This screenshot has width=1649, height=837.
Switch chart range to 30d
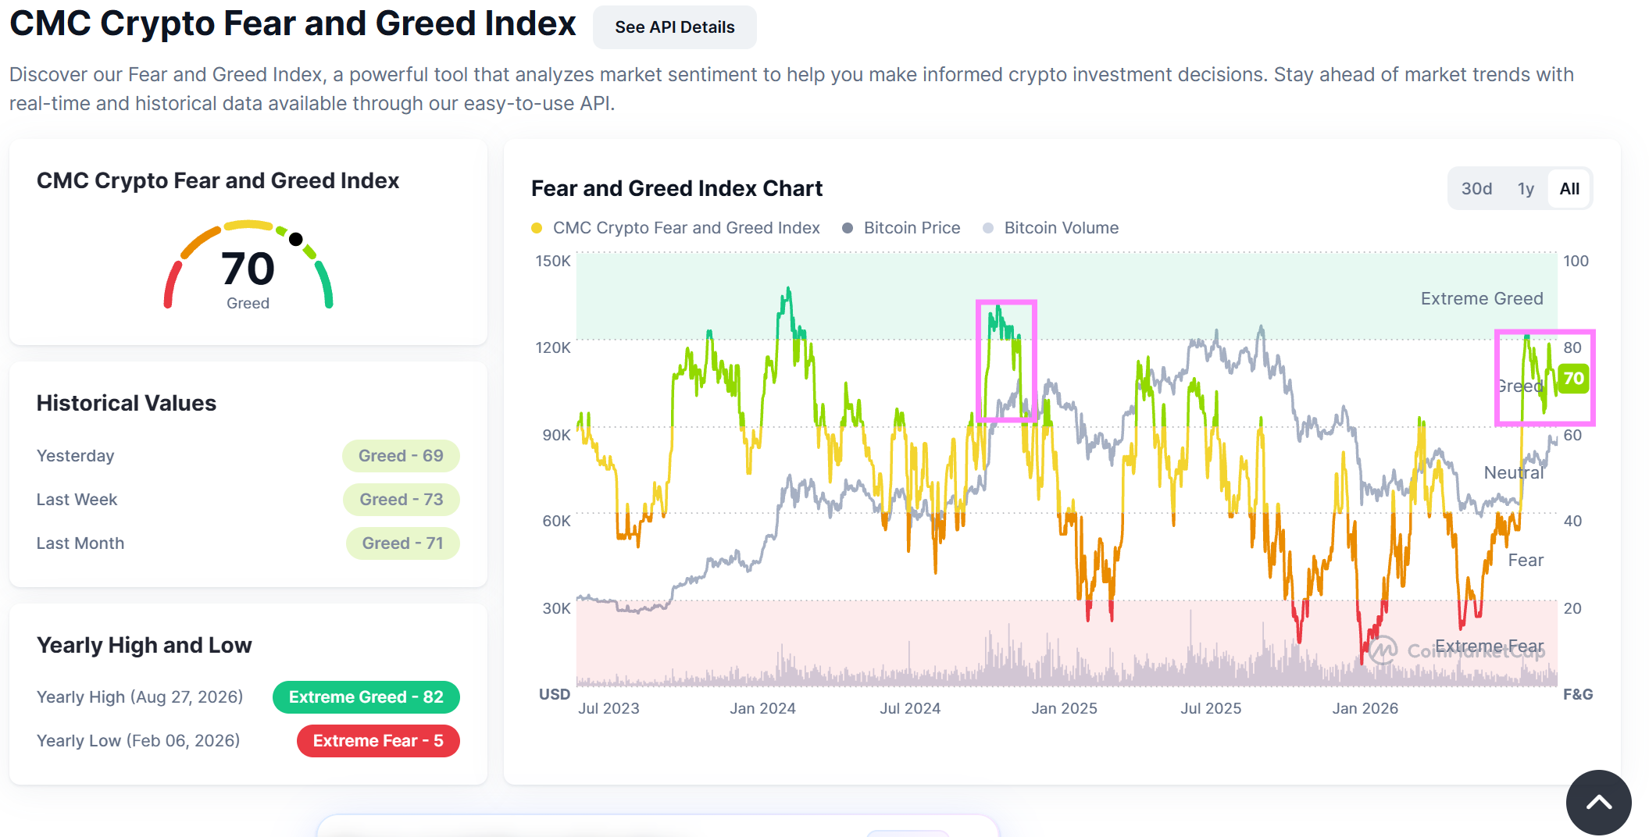click(1476, 189)
